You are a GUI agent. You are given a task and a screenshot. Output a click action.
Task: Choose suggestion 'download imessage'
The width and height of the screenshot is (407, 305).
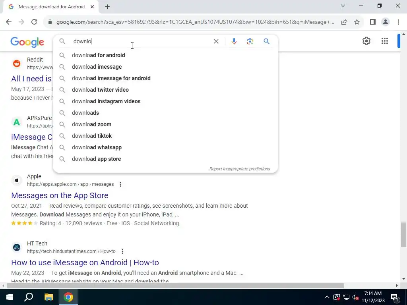[x=165, y=67]
